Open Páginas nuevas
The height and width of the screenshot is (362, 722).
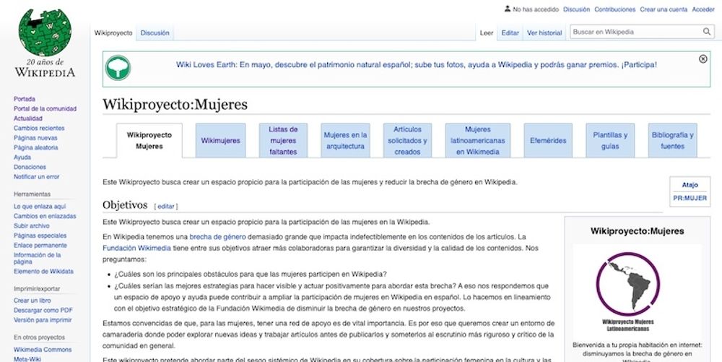(x=35, y=138)
